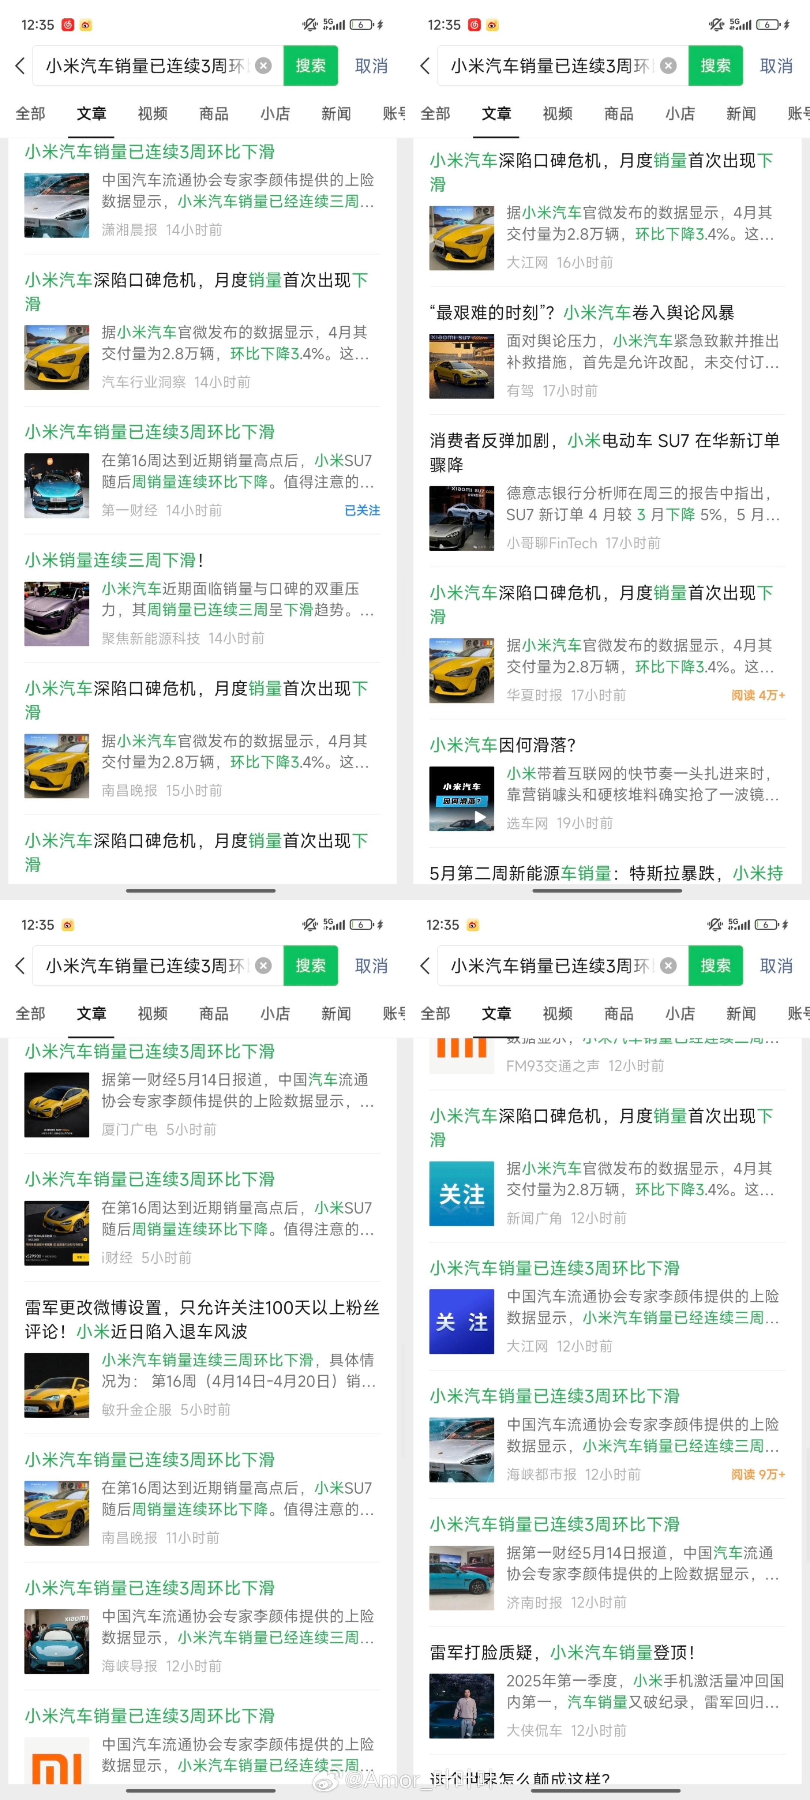
Task: Tap 已关注 beside the 第一财经 article
Action: (x=362, y=510)
